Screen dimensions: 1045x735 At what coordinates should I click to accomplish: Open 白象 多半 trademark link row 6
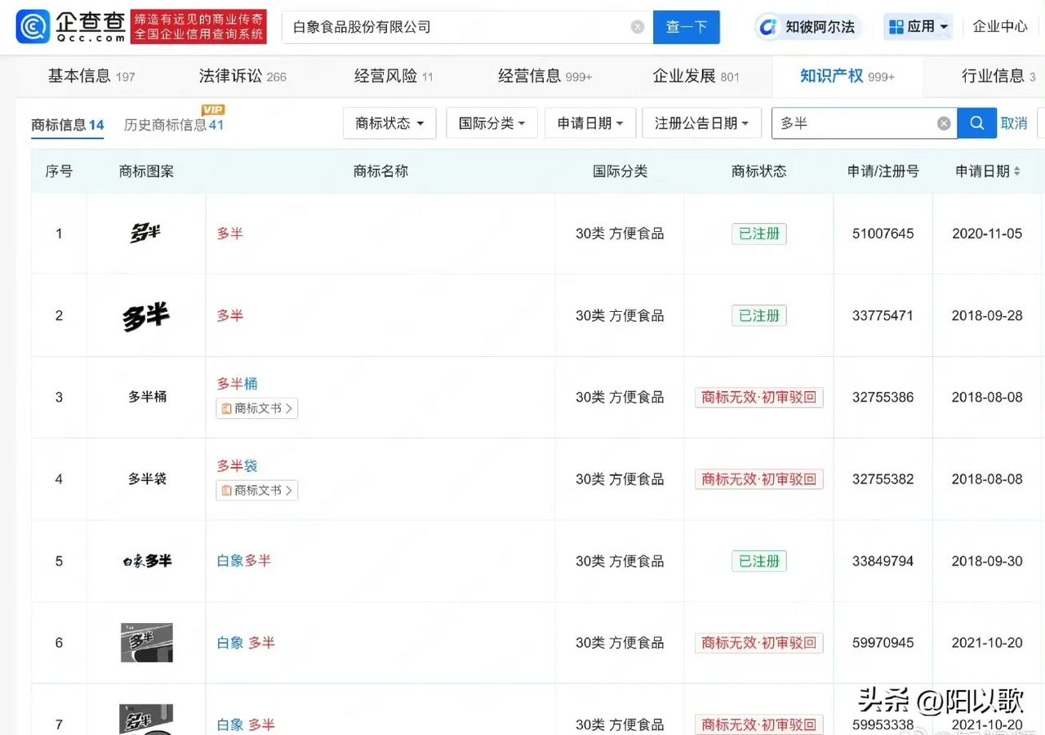(246, 643)
